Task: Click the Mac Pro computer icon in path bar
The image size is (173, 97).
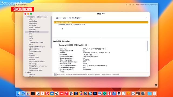Action: tap(55, 74)
